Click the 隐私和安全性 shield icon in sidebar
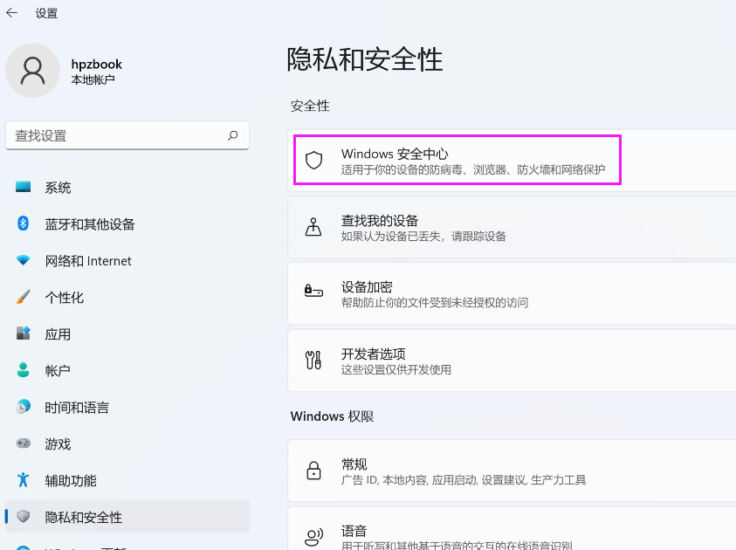 (23, 516)
